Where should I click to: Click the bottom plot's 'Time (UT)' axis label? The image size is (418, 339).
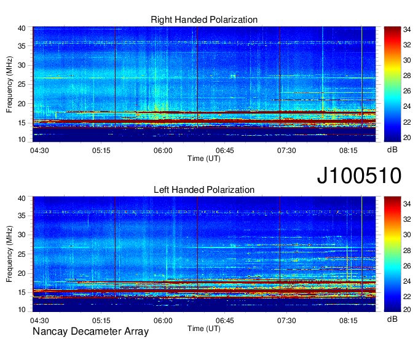[204, 329]
